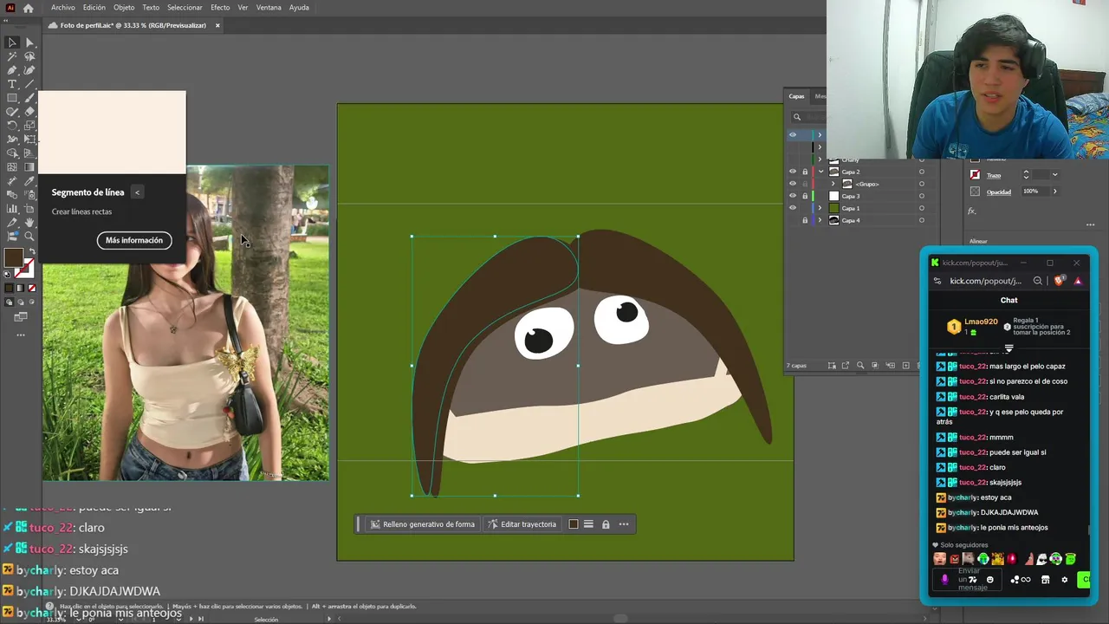This screenshot has height=624, width=1109.
Task: Activate the Zoom tool in toolbar
Action: (x=29, y=236)
